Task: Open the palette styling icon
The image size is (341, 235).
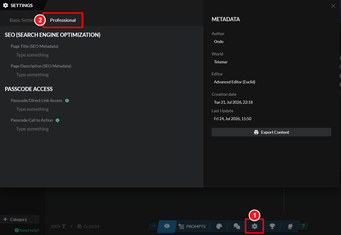Action: [219, 226]
